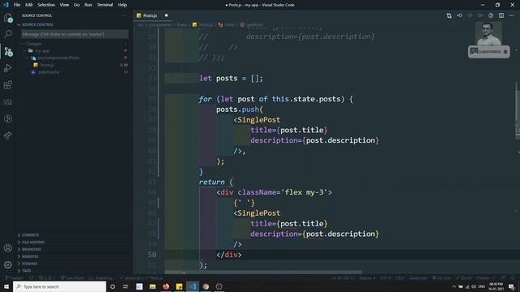
Task: Select the Source Control activity bar icon
Action: click(8, 51)
